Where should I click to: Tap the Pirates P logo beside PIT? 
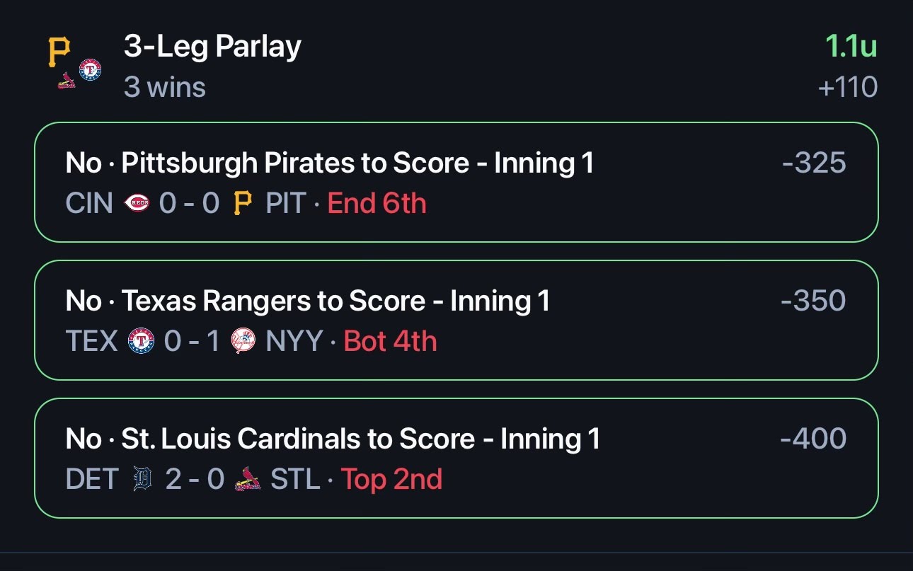tap(242, 204)
